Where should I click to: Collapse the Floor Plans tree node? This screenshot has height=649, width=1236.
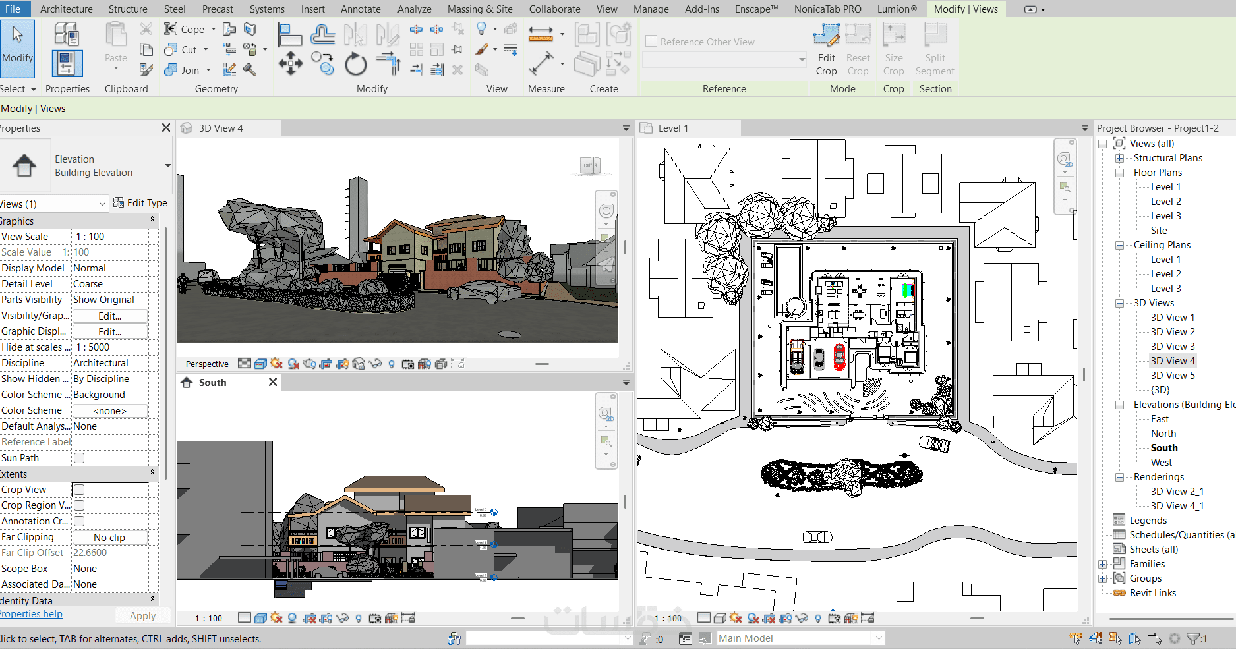pos(1119,173)
